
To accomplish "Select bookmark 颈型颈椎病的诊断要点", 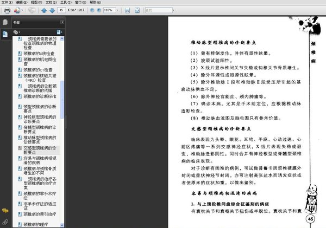I will tap(40, 109).
